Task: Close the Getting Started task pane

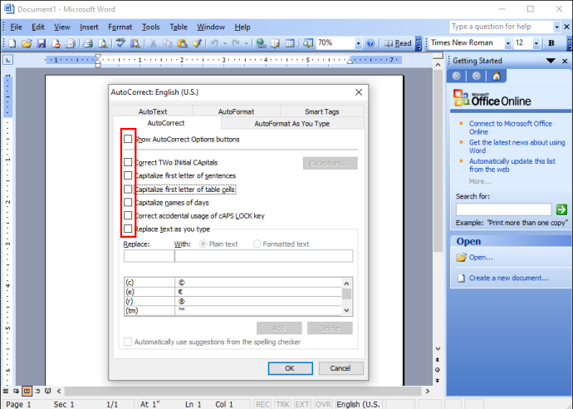Action: coord(565,61)
